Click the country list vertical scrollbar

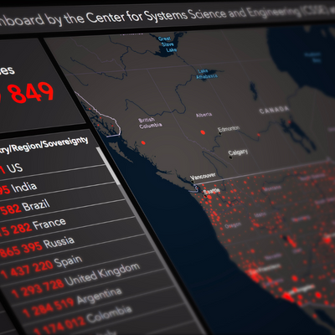coord(108,167)
